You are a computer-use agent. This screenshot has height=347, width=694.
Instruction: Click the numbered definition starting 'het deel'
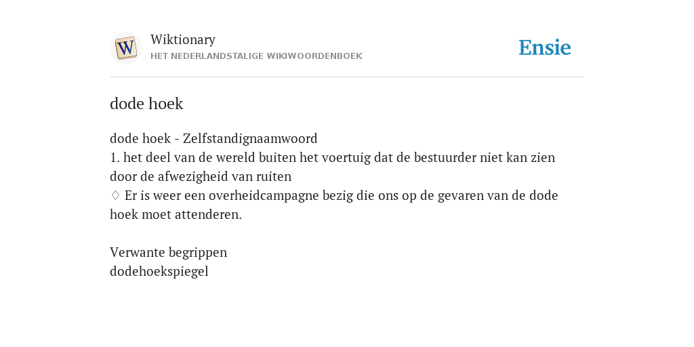tap(332, 167)
